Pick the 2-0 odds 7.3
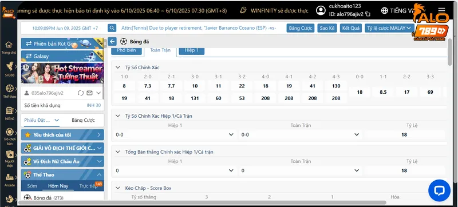The image size is (458, 207). (x=148, y=86)
